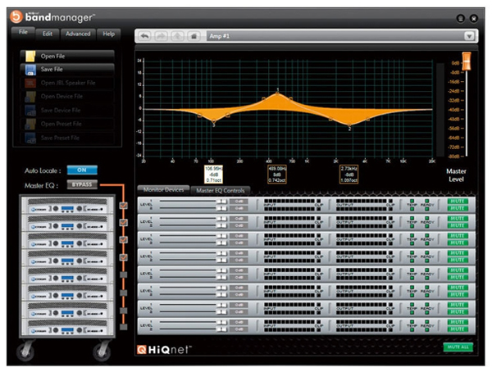The height and width of the screenshot is (372, 492).
Task: Click the Level 2 slider in second device row
Action: click(193, 225)
